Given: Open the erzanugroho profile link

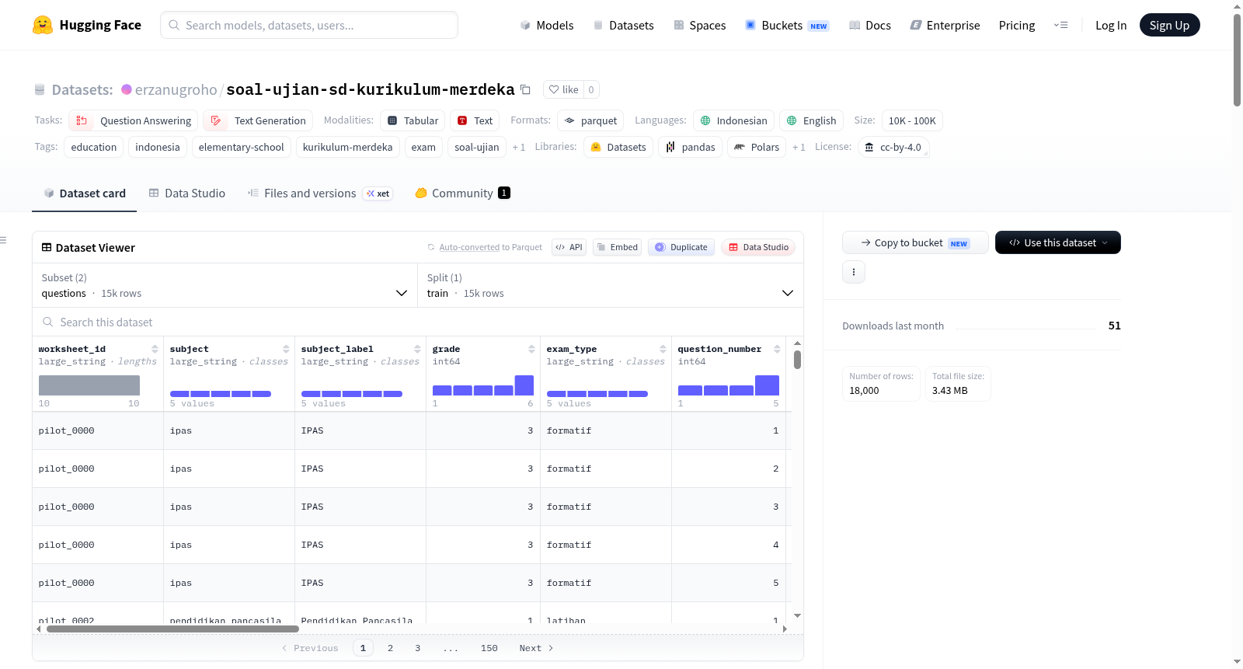Looking at the screenshot, I should 176,89.
